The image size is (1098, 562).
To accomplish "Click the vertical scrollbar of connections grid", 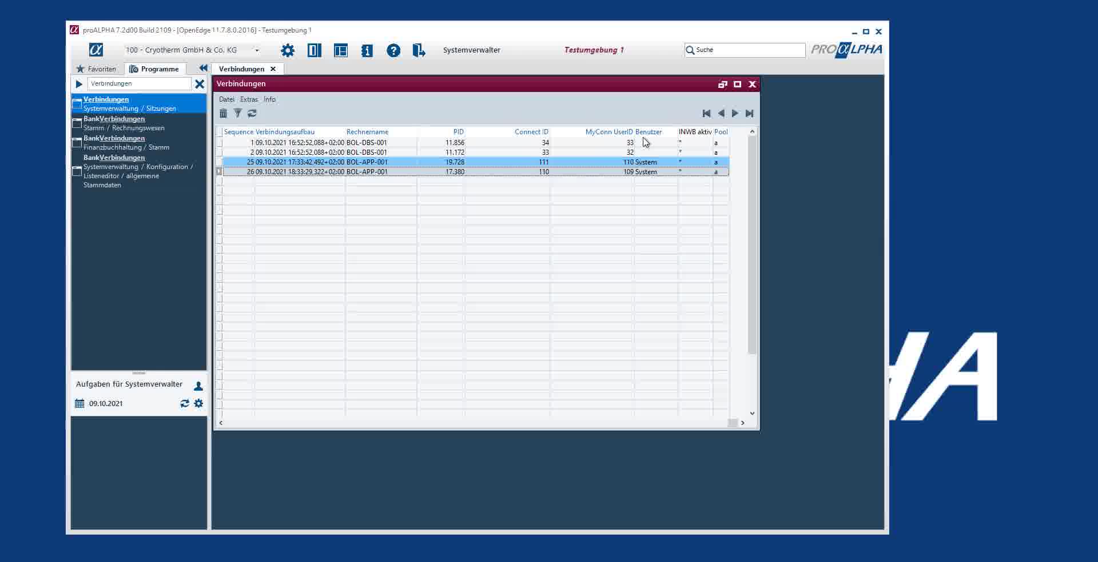I will click(x=752, y=244).
